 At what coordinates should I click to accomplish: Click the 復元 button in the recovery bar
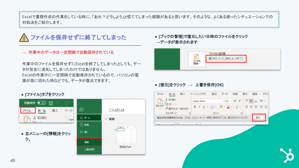(259, 118)
